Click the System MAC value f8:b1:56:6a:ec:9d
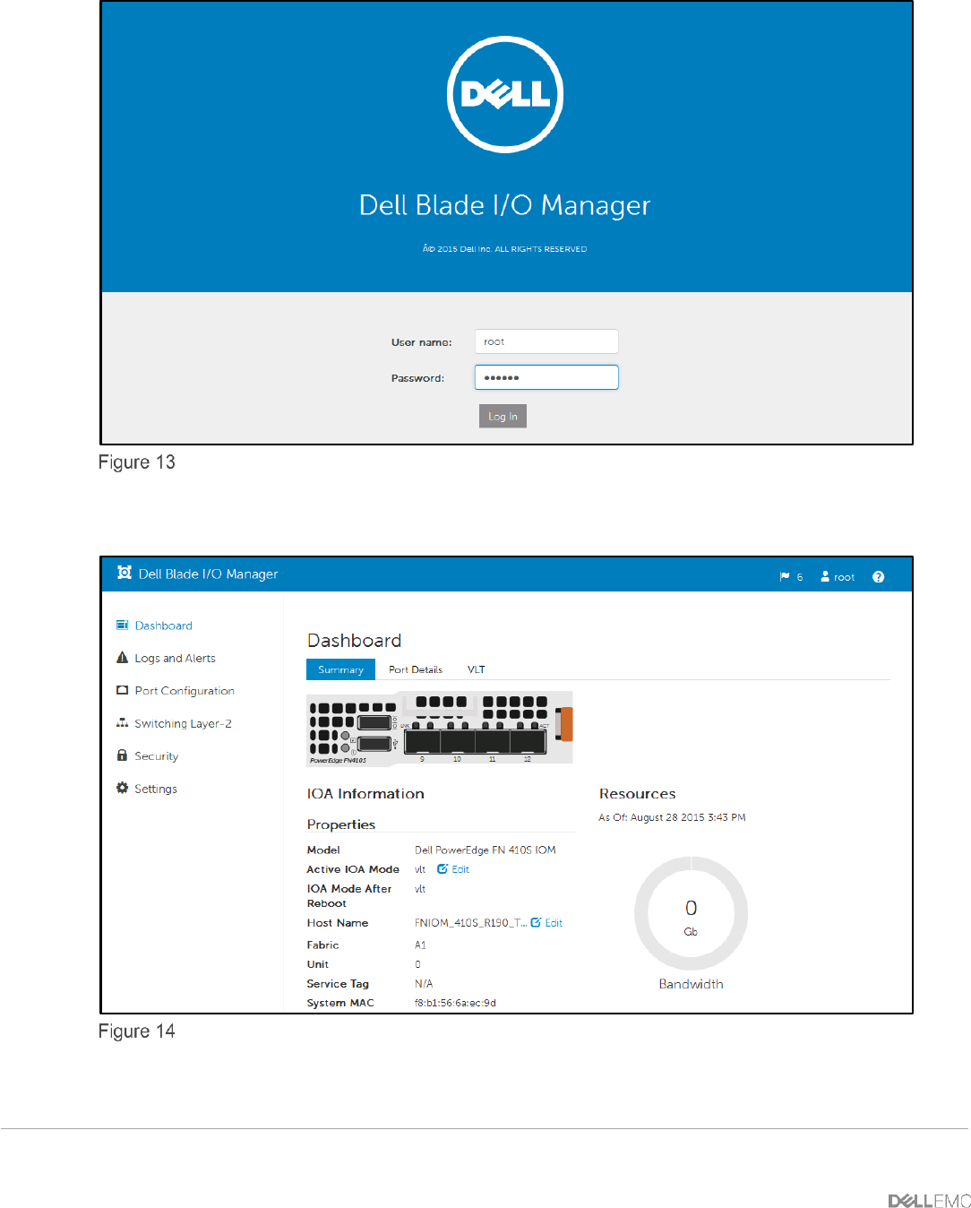The width and height of the screenshot is (971, 1208). 455,1003
